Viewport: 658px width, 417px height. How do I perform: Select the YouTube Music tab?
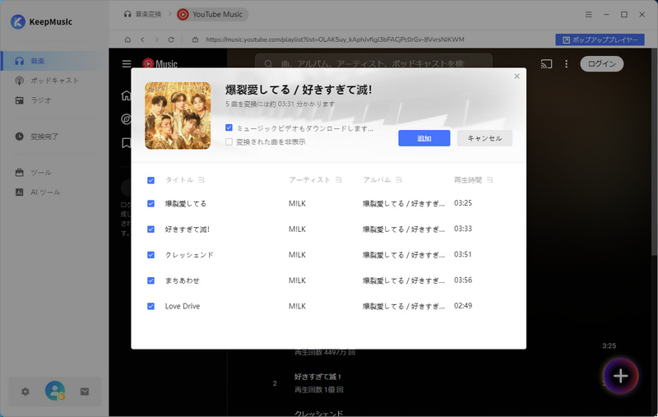pos(212,14)
